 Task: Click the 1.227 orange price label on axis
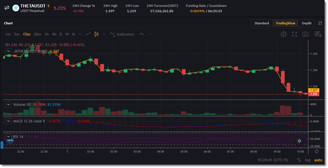pos(314,90)
